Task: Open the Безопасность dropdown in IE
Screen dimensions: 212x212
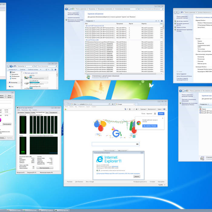Action: 152,109
